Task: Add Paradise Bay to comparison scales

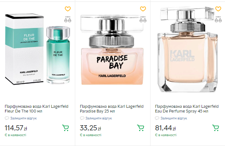Action: [x=143, y=19]
